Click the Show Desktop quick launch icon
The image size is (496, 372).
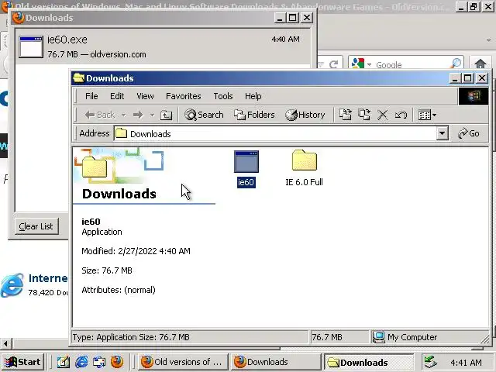tap(64, 362)
